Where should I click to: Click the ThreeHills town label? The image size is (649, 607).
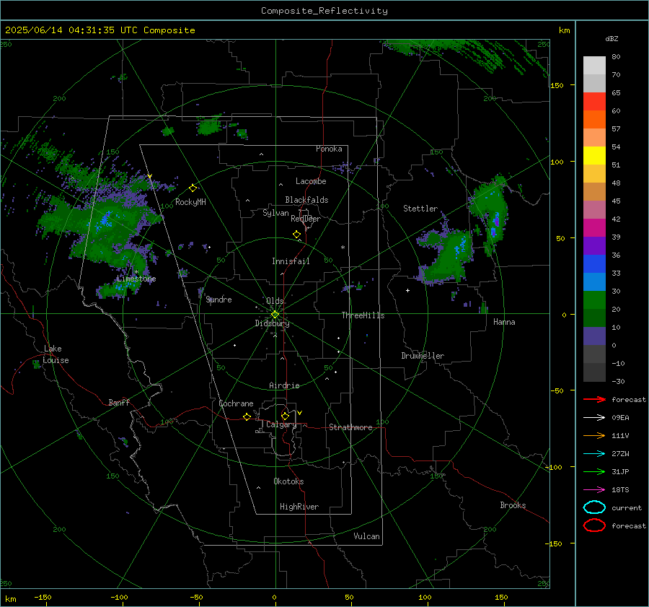(x=363, y=315)
